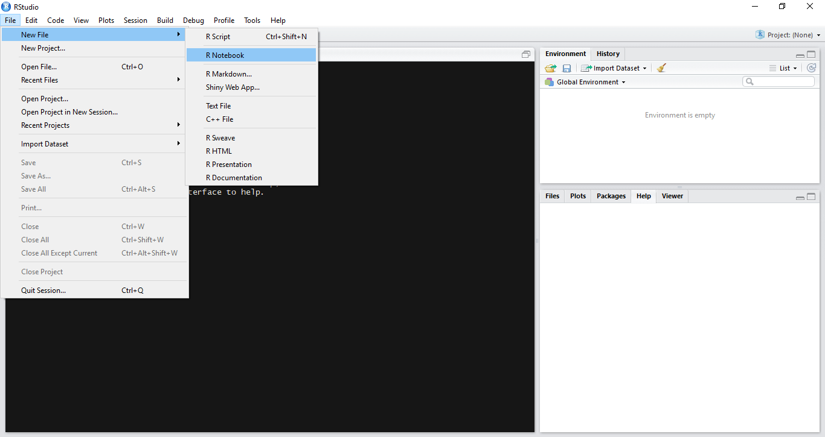Expand the Recent Projects submenu
The height and width of the screenshot is (437, 825).
(95, 125)
